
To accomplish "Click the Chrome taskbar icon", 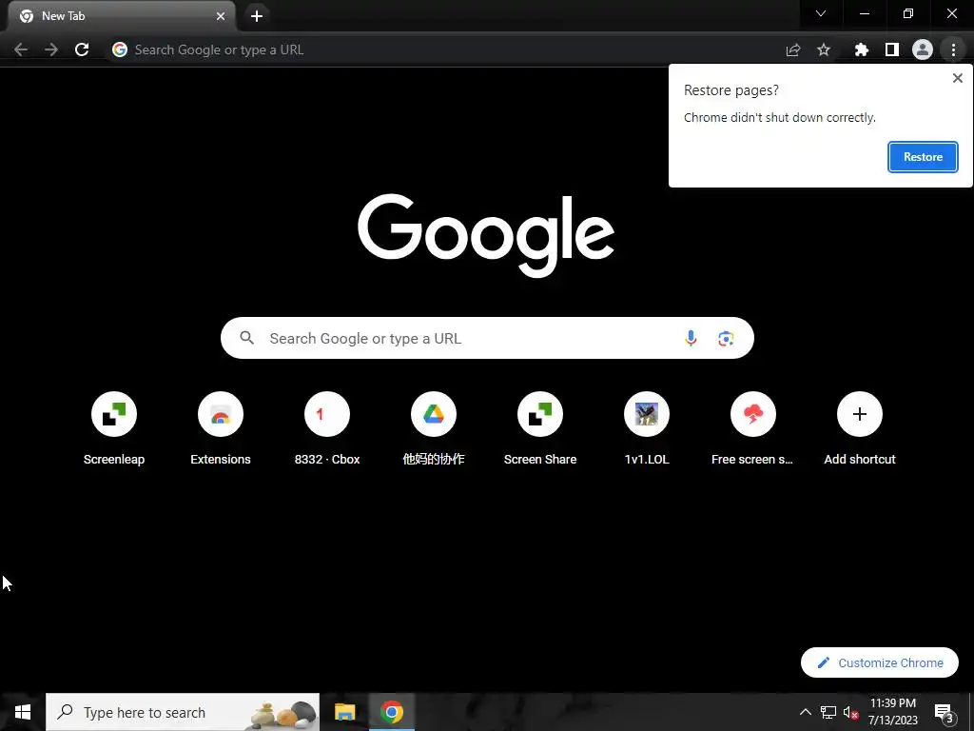I will 392,712.
